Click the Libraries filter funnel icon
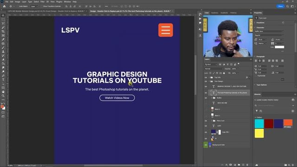297x167 pixels. coord(257,111)
